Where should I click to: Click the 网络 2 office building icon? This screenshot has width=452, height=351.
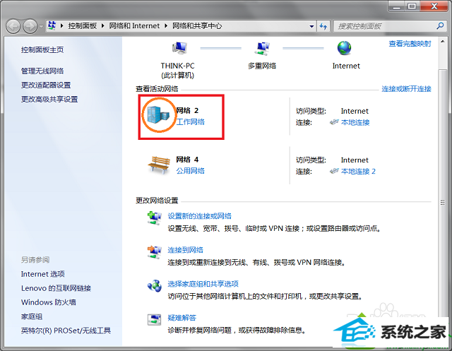[x=158, y=114]
